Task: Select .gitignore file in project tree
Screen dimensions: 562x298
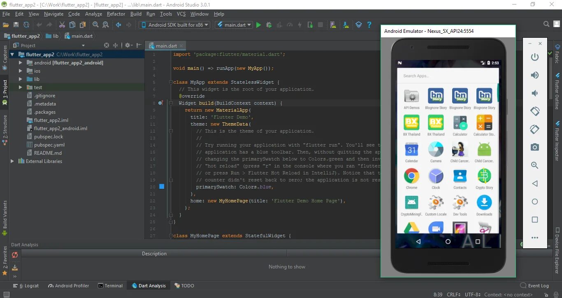Action: pyautogui.click(x=44, y=96)
